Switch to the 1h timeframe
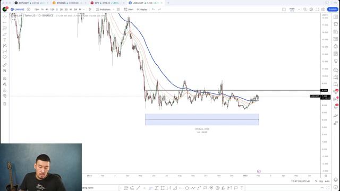The width and height of the screenshot is (340, 191). pyautogui.click(x=42, y=10)
